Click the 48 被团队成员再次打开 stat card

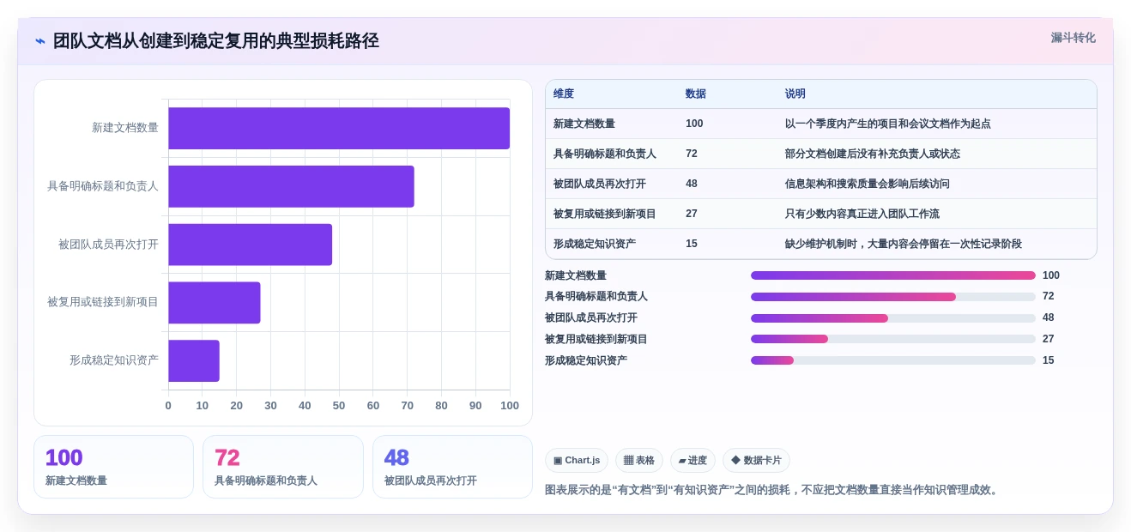[x=452, y=467]
